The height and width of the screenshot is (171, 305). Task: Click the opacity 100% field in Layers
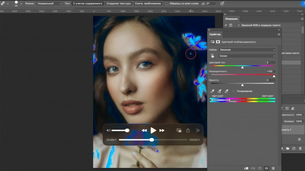299,115
